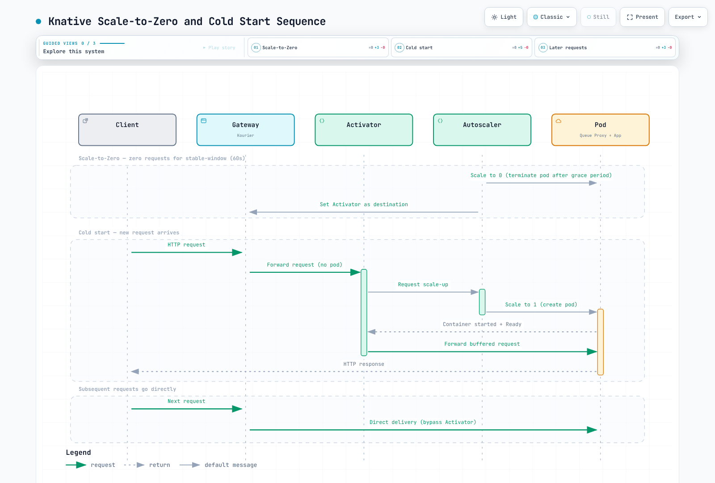Click the 'HTTP request' message label
Viewport: 715px width, 483px height.
186,245
